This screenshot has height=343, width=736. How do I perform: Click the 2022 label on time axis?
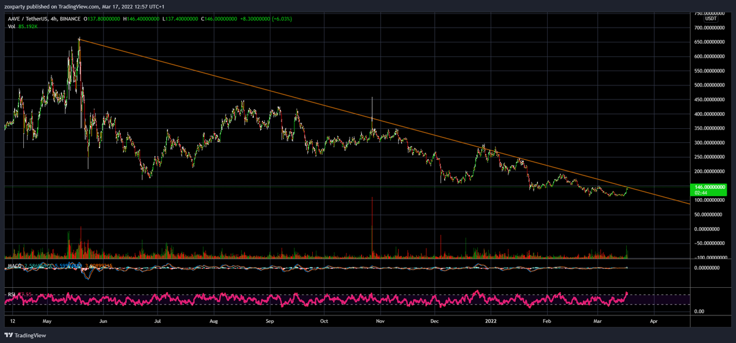click(491, 320)
